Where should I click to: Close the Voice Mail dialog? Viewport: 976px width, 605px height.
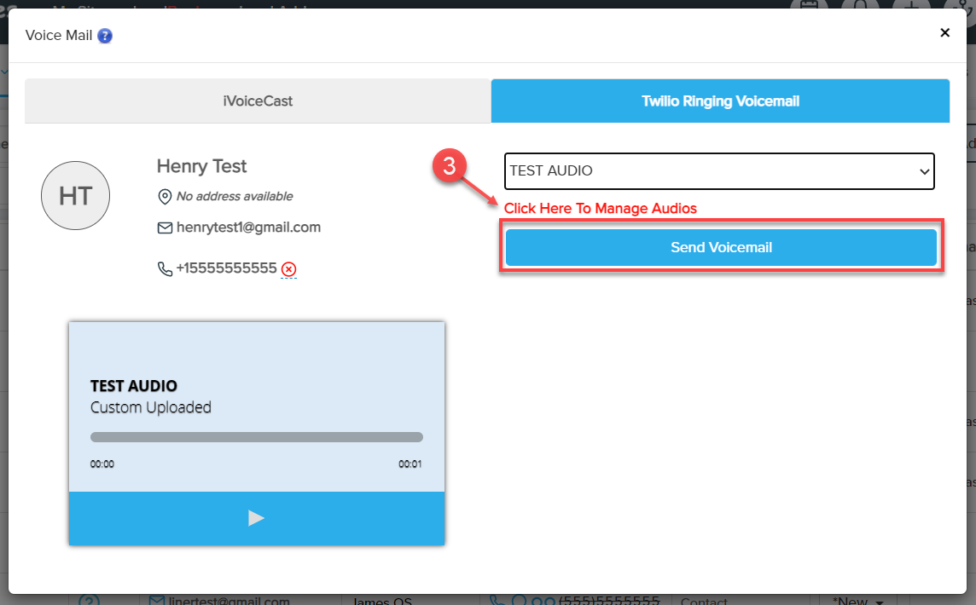pyautogui.click(x=944, y=33)
